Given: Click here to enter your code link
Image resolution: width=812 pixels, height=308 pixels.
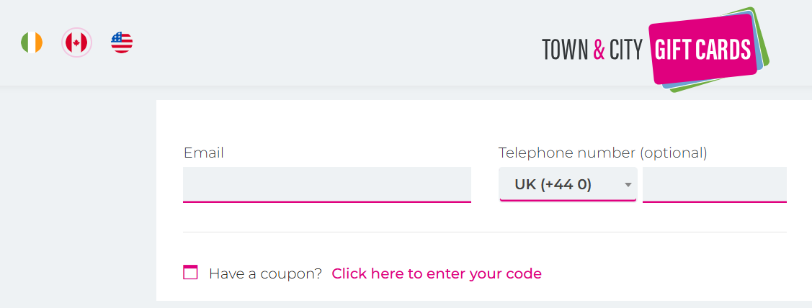Looking at the screenshot, I should (x=437, y=273).
